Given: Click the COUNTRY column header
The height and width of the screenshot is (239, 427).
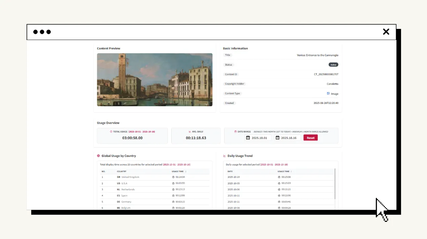Looking at the screenshot, I should point(122,171).
